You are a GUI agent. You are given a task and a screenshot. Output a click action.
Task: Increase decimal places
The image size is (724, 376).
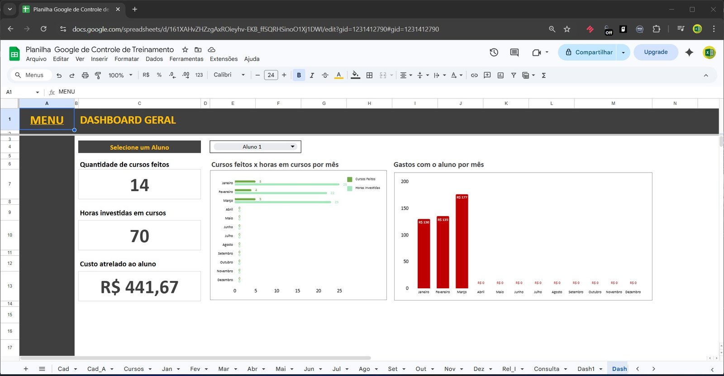[186, 75]
